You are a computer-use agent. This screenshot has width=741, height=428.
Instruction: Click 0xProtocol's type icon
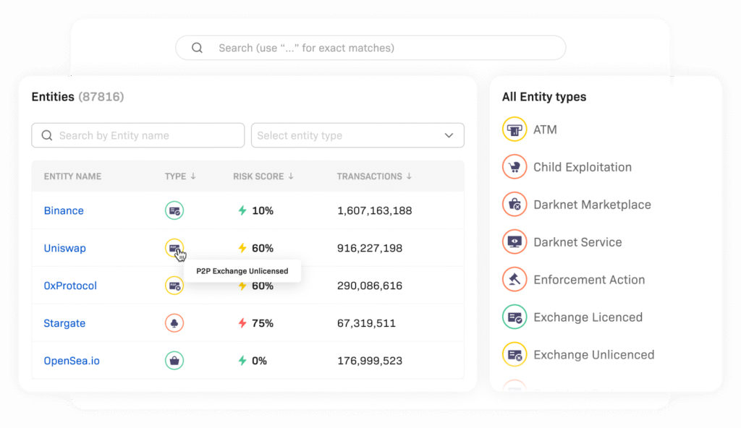tap(174, 286)
